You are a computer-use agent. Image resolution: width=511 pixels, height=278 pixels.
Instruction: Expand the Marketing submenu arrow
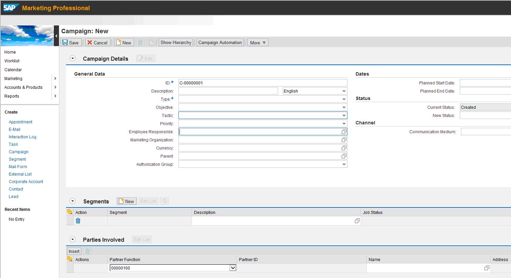(x=55, y=78)
